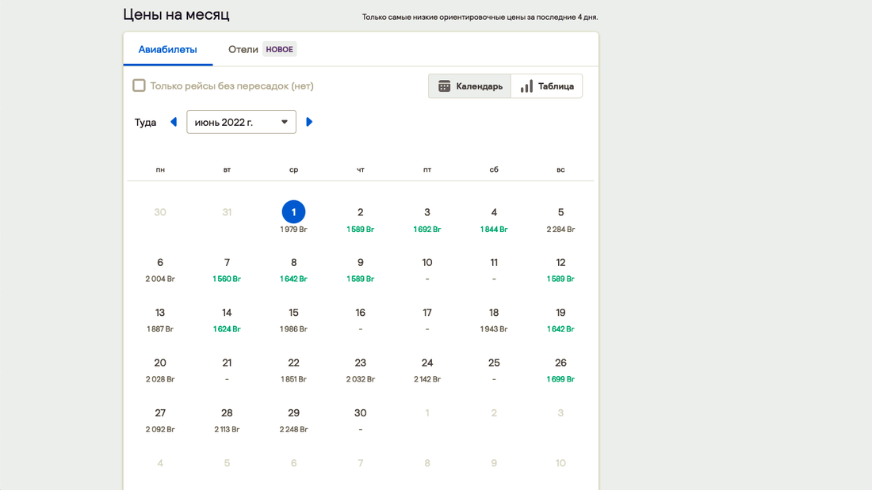Select June 20 priced 2 028 Br
This screenshot has width=872, height=490.
(x=160, y=370)
